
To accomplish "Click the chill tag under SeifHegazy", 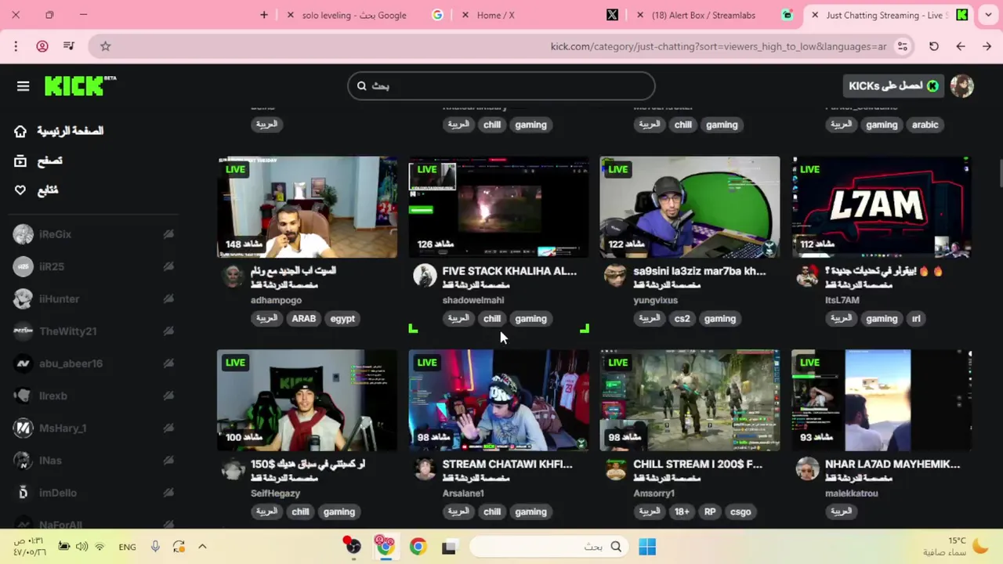I will click(300, 512).
